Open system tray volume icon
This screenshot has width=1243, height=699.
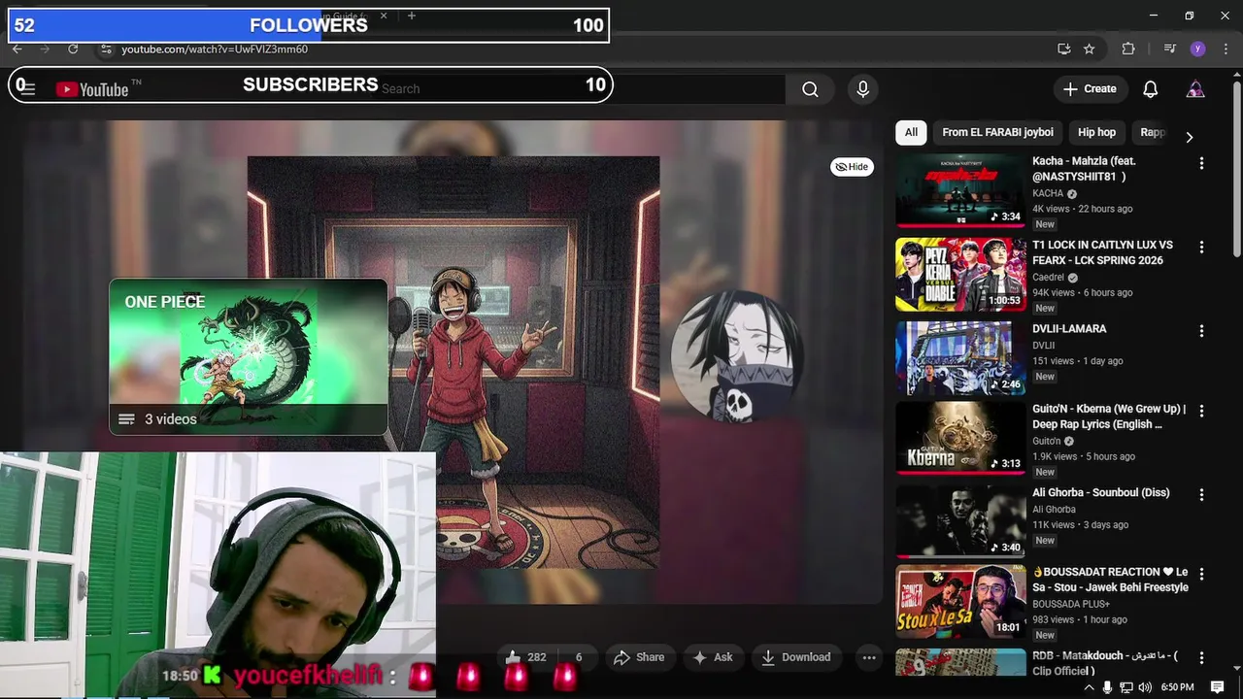1145,687
